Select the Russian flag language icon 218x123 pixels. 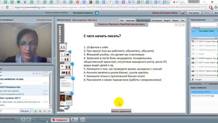[183, 13]
